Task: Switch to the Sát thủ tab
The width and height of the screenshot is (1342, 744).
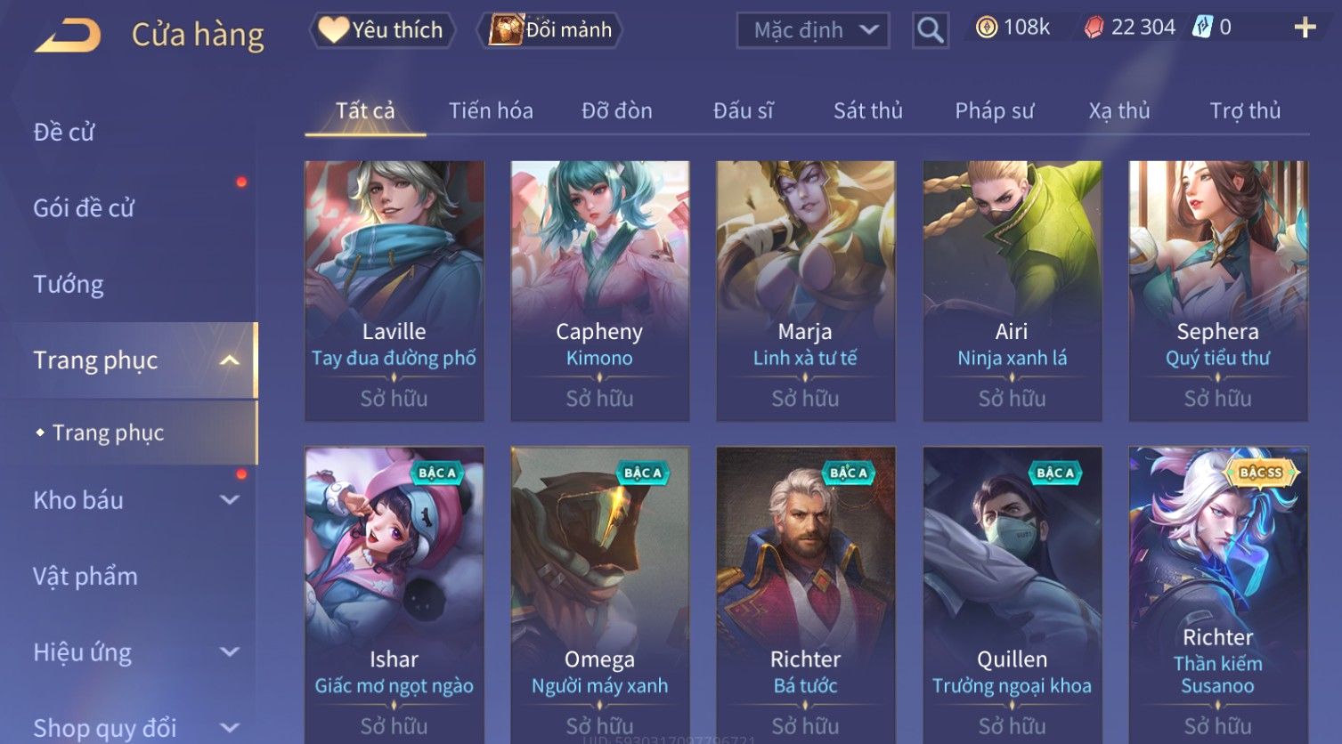Action: point(867,110)
